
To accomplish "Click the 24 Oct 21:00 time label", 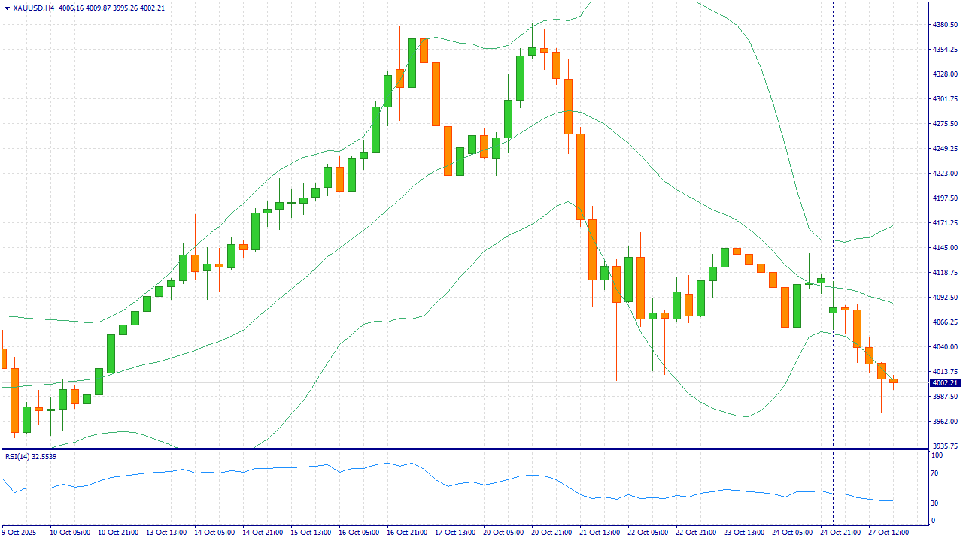I will (840, 533).
